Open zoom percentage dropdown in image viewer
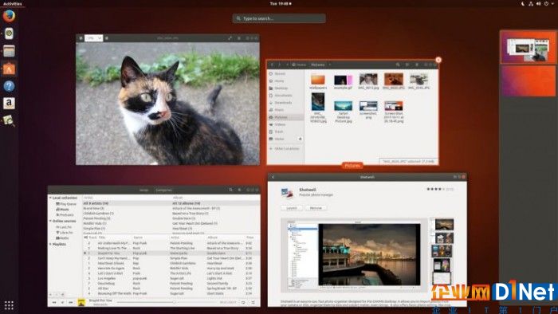 [93, 38]
